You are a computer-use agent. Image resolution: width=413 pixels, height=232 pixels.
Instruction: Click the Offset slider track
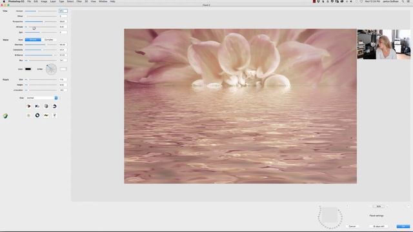tap(41, 16)
